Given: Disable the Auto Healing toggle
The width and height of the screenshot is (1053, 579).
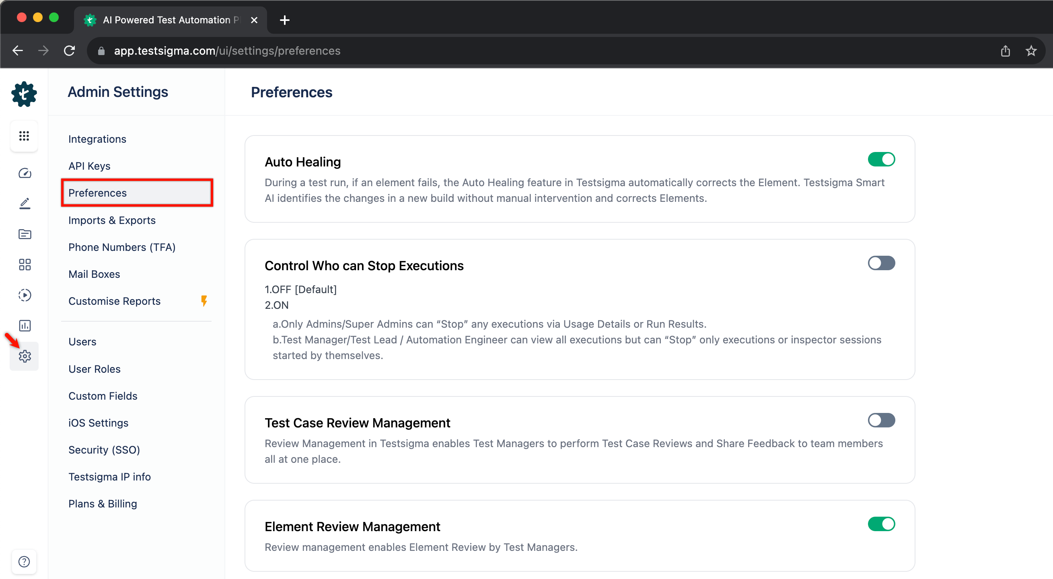Looking at the screenshot, I should (x=881, y=159).
